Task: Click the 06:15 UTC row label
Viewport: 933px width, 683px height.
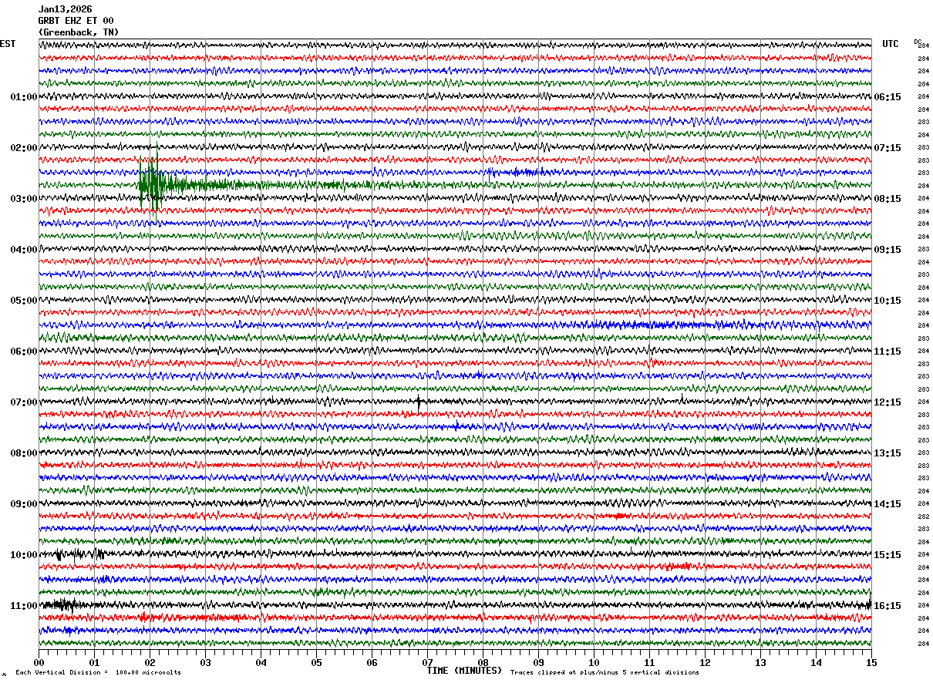Action: pos(888,97)
